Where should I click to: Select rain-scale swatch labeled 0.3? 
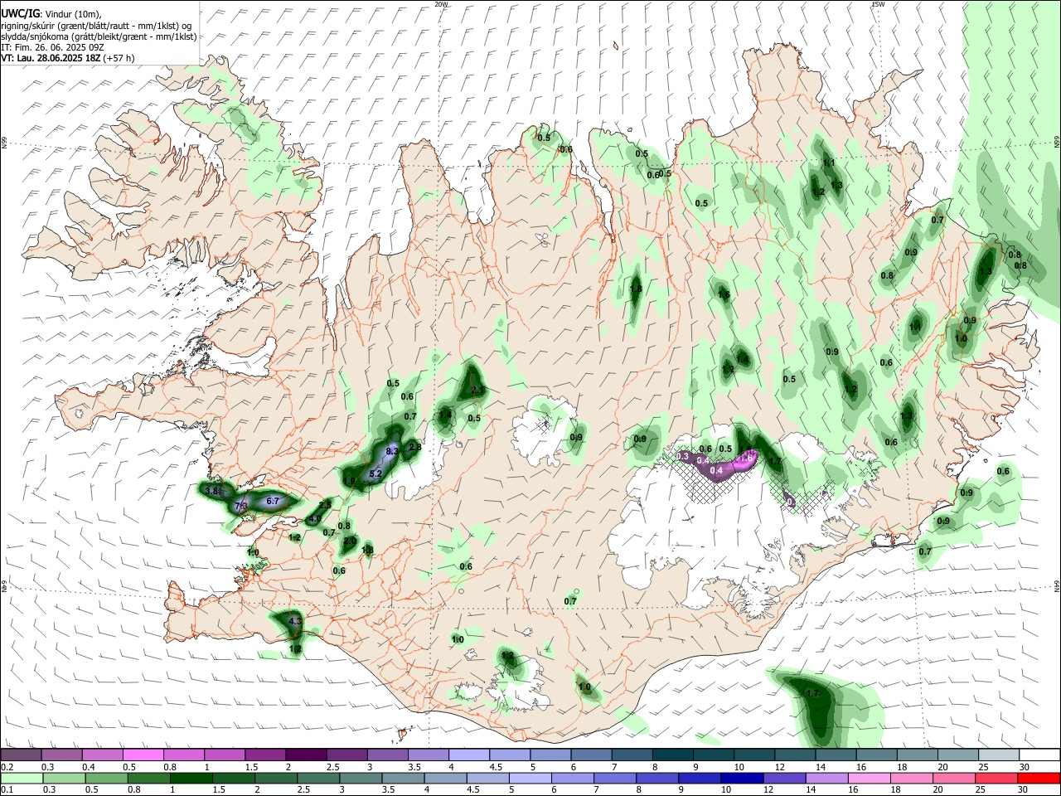pyautogui.click(x=64, y=778)
